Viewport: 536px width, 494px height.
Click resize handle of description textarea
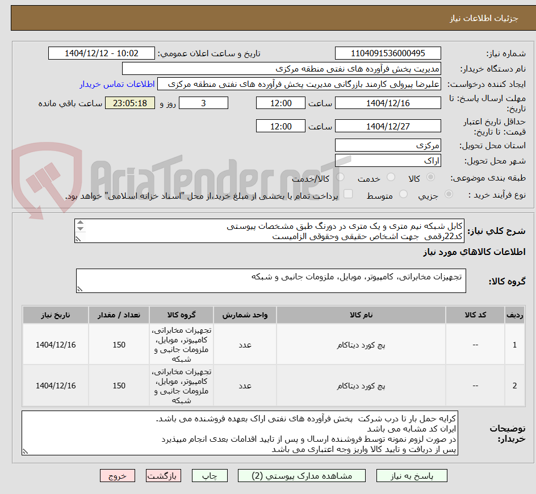pos(78,239)
